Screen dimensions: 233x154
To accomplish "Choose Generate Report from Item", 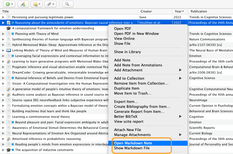I will coord(148,112).
